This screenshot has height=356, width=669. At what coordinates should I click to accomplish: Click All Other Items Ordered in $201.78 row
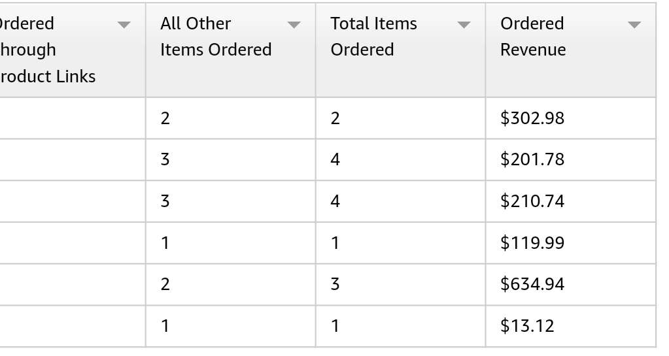tap(165, 159)
